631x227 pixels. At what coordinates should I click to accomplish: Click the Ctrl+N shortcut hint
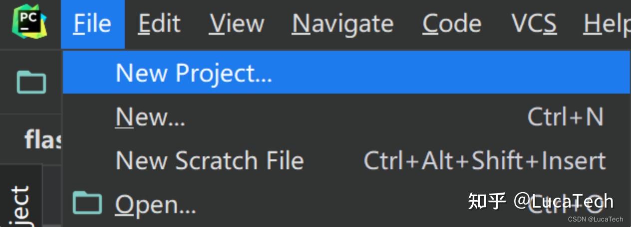(x=566, y=117)
